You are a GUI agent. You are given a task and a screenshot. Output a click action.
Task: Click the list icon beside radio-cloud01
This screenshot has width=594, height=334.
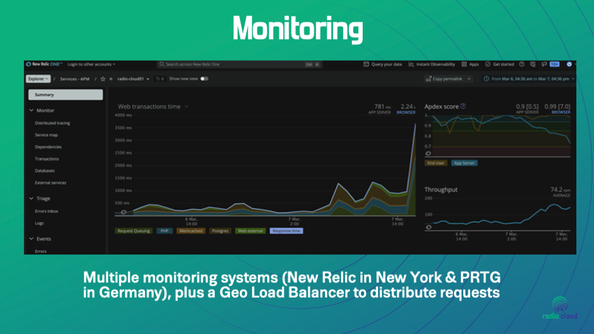tap(111, 79)
